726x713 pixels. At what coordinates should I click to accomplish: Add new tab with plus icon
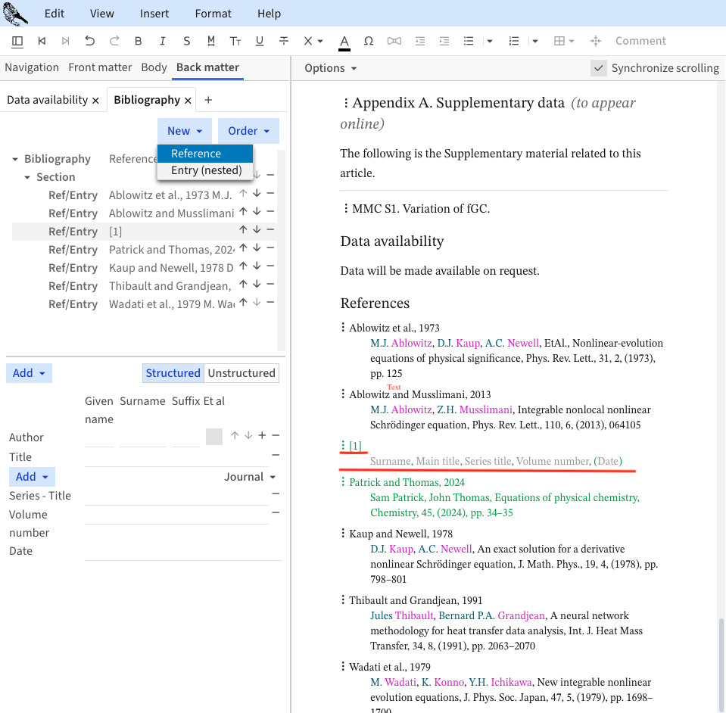click(x=208, y=100)
